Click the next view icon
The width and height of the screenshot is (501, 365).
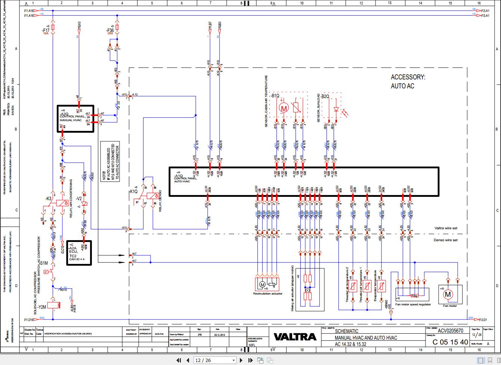[269, 360]
